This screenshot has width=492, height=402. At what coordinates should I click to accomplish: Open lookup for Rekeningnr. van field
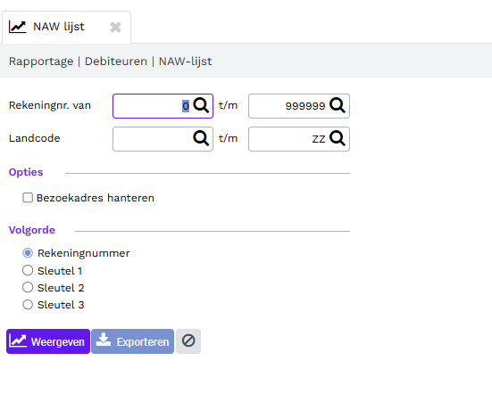click(x=201, y=105)
